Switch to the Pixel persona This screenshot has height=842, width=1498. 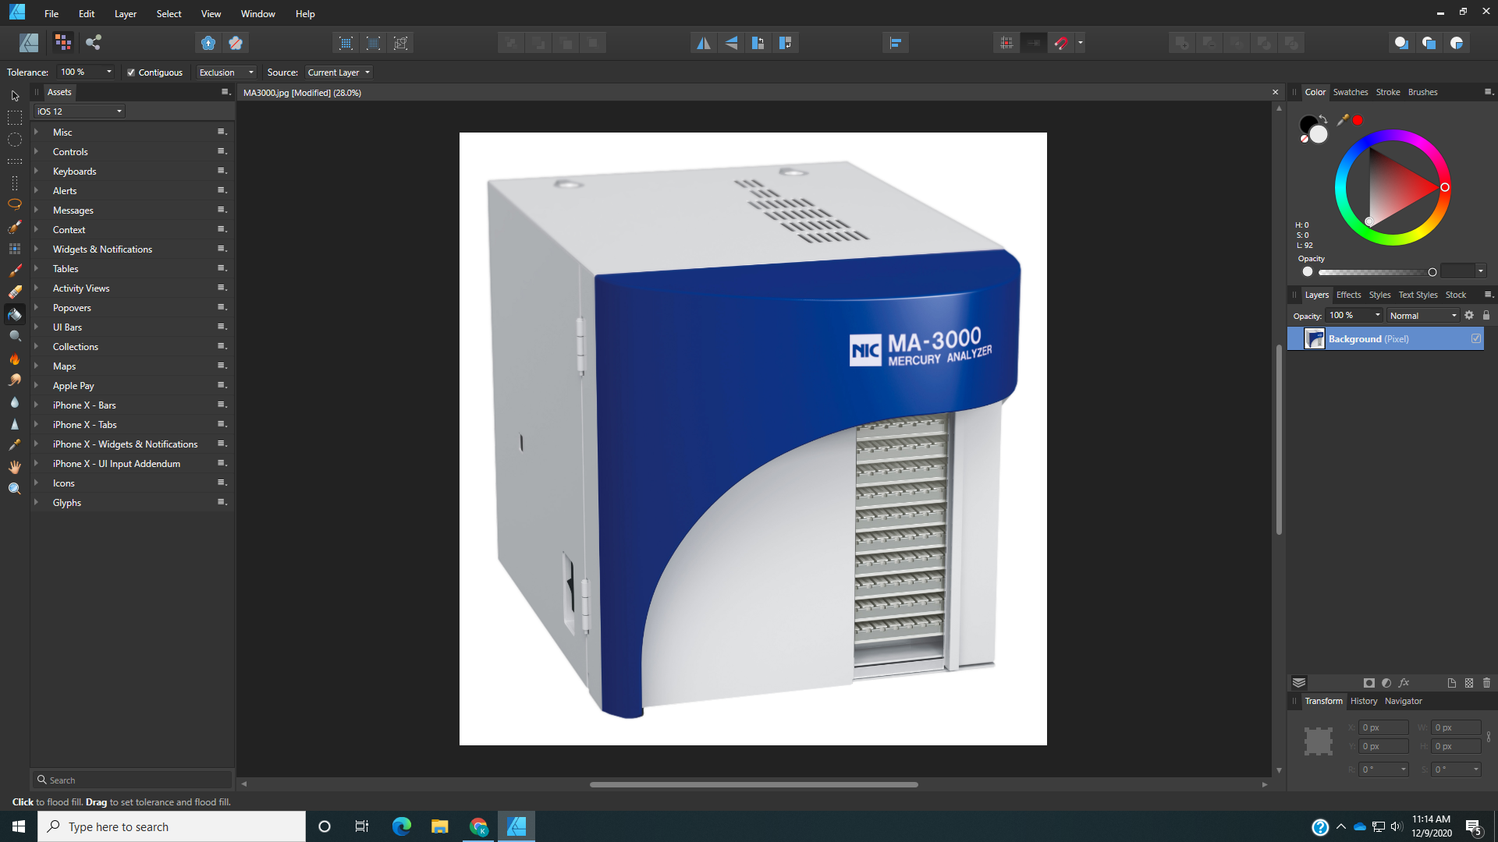tap(63, 43)
